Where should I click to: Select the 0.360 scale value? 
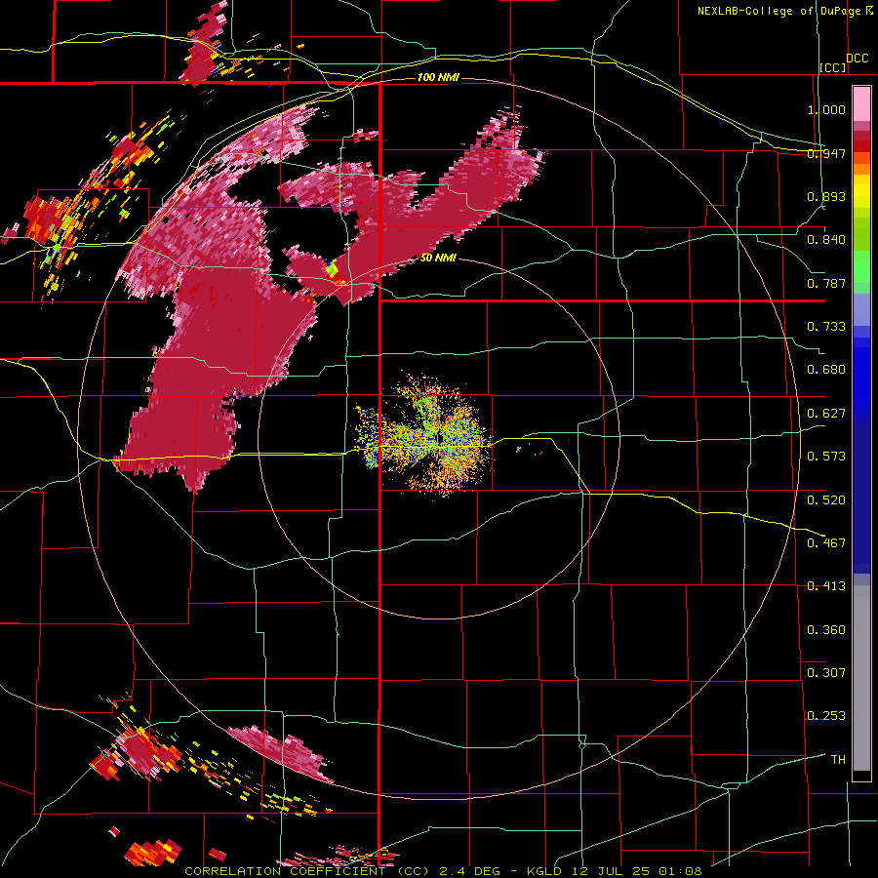tap(826, 629)
